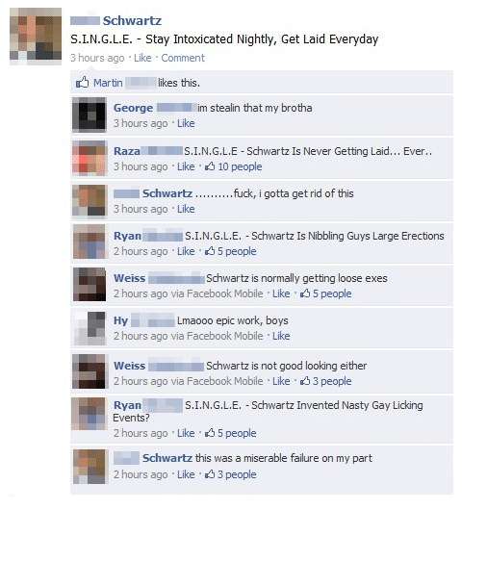
Task: Open George's profile name link
Action: click(x=134, y=108)
